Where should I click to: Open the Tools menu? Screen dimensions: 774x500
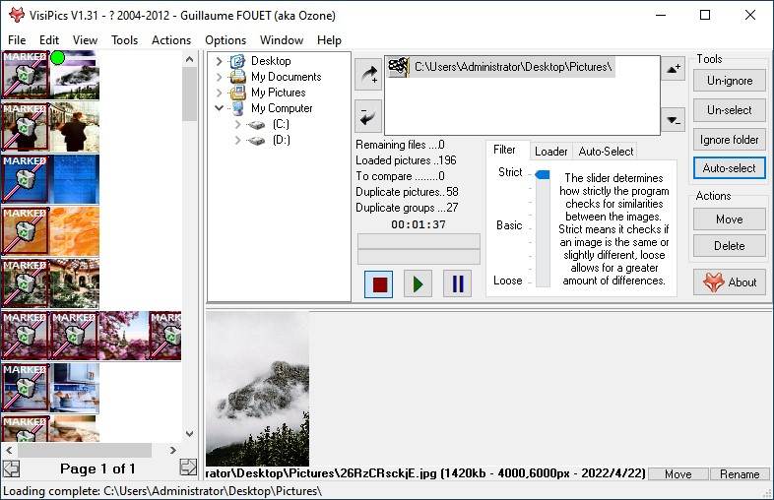coord(124,40)
